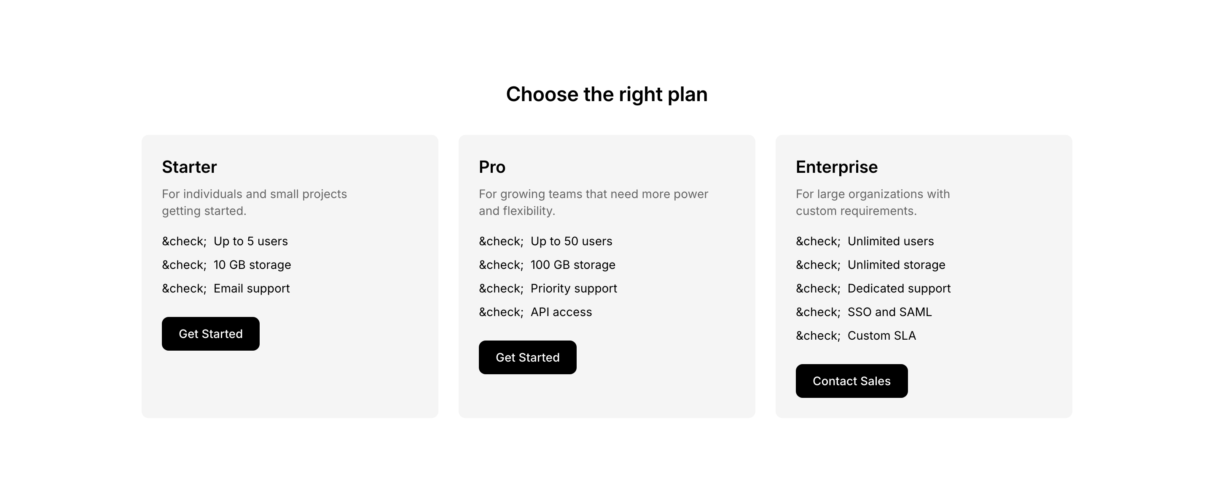Select the Starter plan title
The image size is (1214, 499).
pos(189,167)
